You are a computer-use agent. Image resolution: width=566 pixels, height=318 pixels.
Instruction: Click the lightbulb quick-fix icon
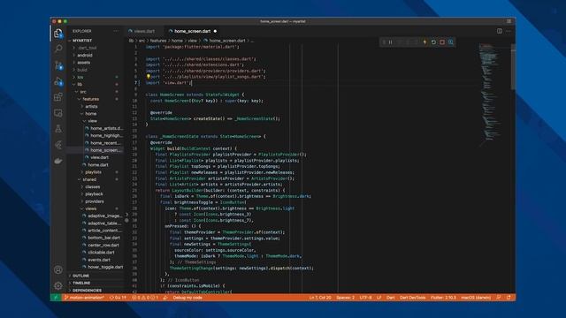click(x=148, y=77)
